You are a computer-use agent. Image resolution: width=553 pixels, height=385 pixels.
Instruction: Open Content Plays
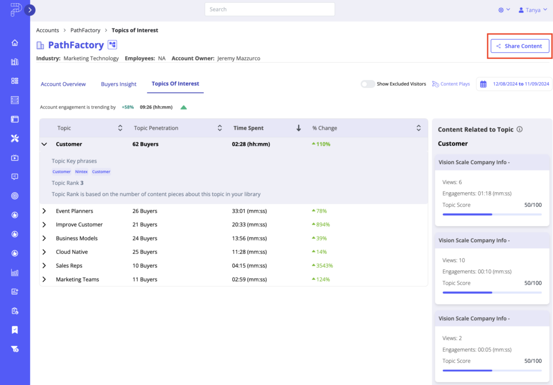tap(451, 84)
